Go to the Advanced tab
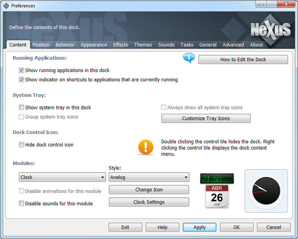The width and height of the screenshot is (298, 239). 233,45
